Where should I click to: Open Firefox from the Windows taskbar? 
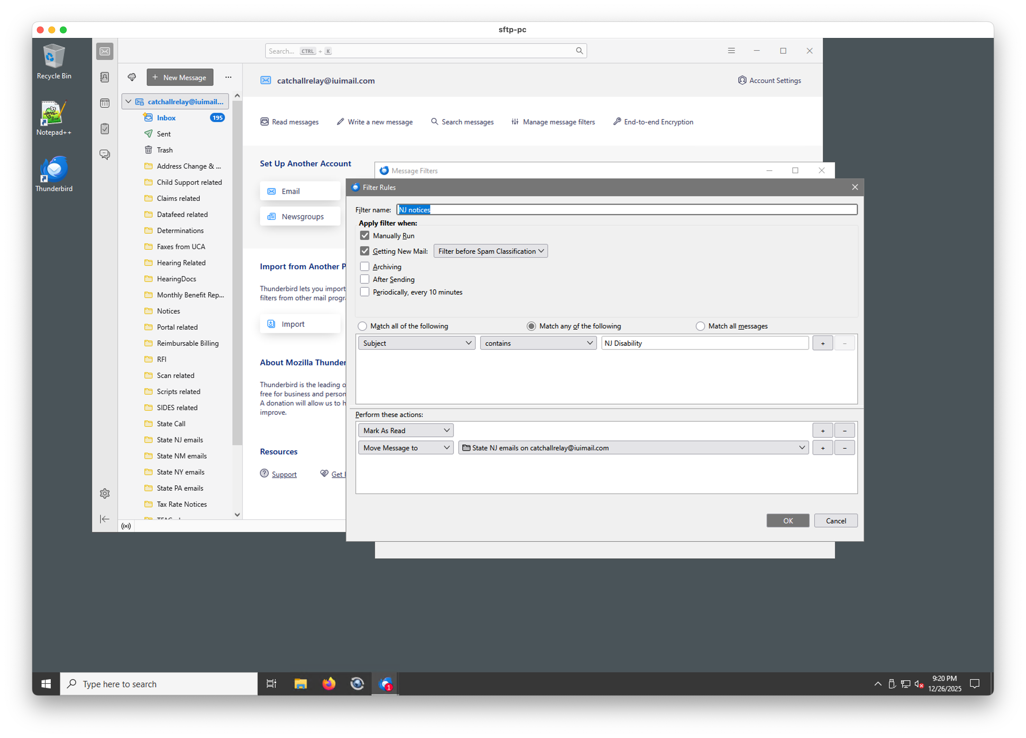(x=329, y=684)
